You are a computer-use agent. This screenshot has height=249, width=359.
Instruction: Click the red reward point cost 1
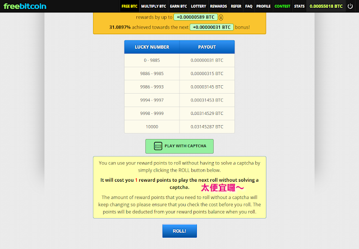(136, 180)
